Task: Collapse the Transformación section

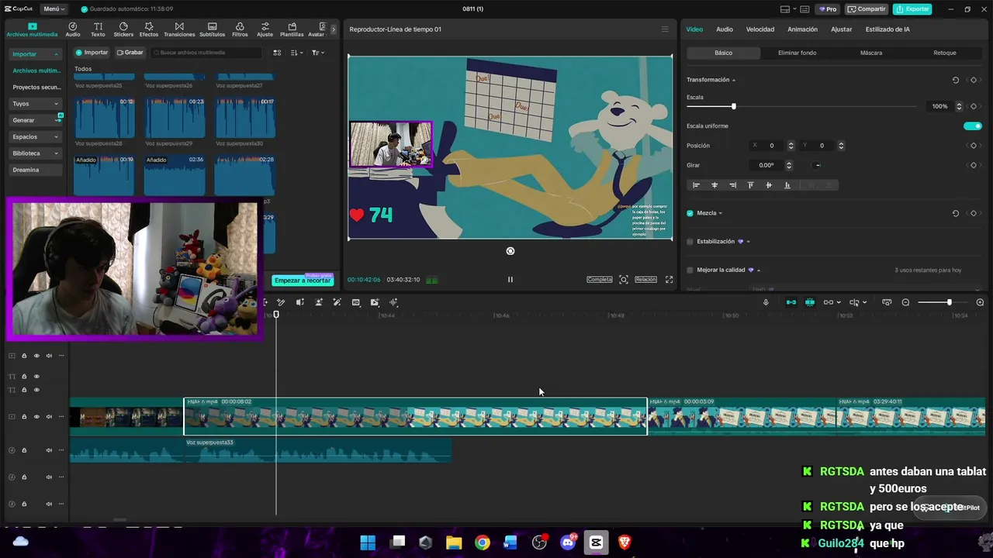Action: (734, 80)
